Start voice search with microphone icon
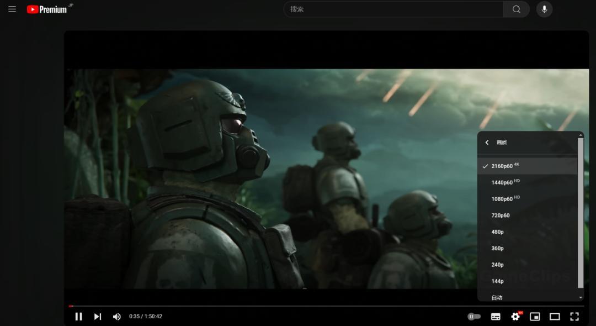 [x=544, y=9]
